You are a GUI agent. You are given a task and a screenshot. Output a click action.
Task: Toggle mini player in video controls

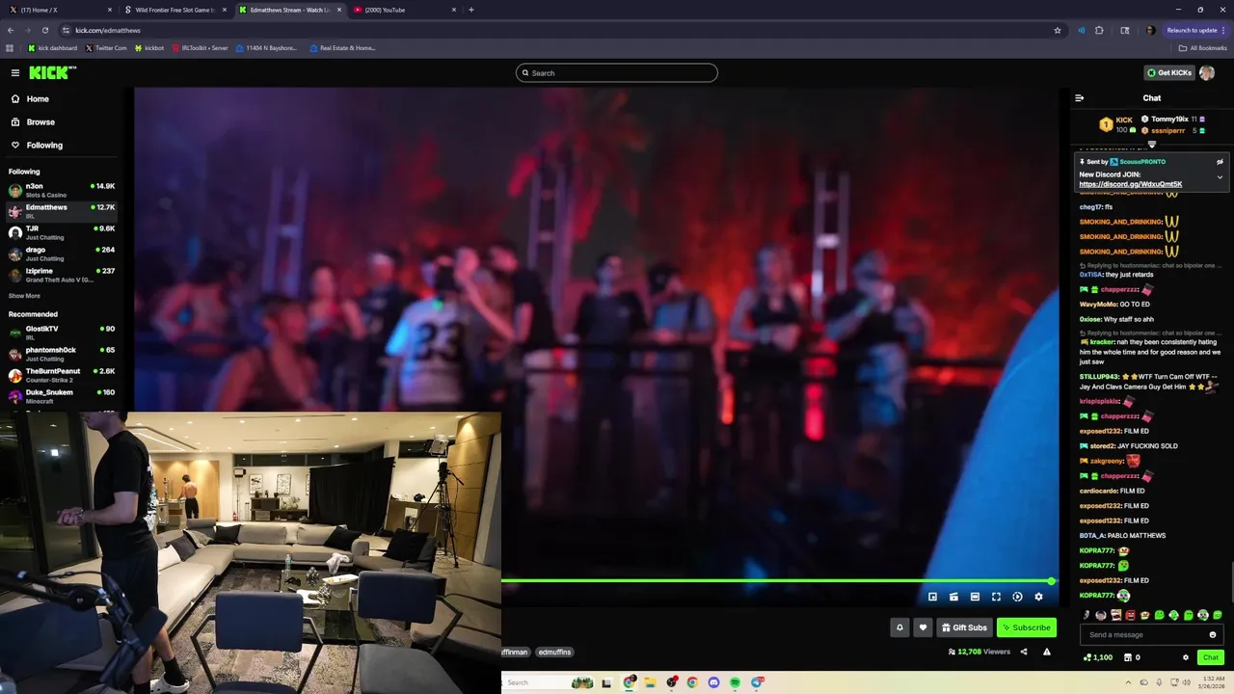[x=932, y=597]
